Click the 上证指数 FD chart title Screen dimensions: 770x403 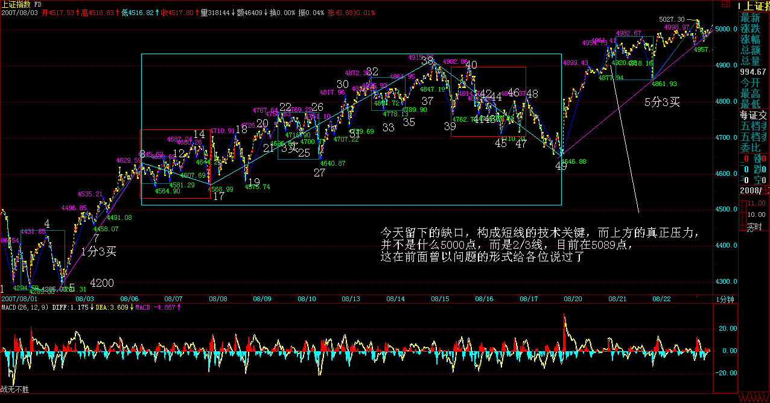(x=25, y=4)
